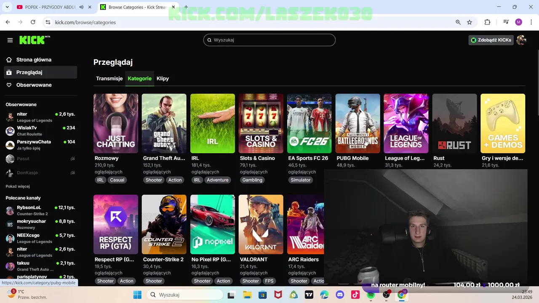
Task: Open the Rozmowy category title link
Action: click(107, 158)
